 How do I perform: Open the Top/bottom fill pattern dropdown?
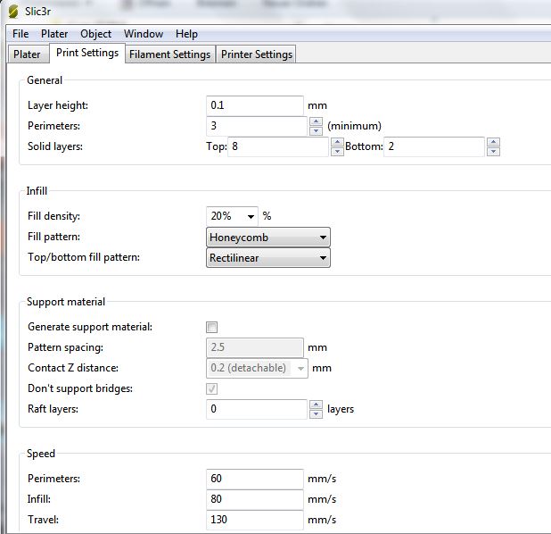(268, 258)
